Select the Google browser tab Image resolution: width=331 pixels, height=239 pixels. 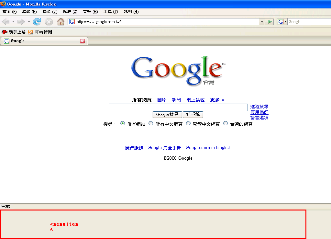[x=44, y=41]
